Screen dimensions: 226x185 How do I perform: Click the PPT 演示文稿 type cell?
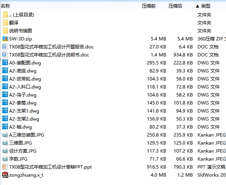211,167
